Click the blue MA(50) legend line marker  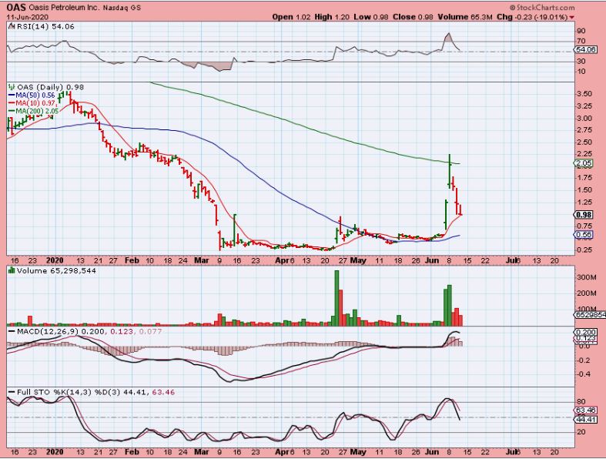coord(12,95)
